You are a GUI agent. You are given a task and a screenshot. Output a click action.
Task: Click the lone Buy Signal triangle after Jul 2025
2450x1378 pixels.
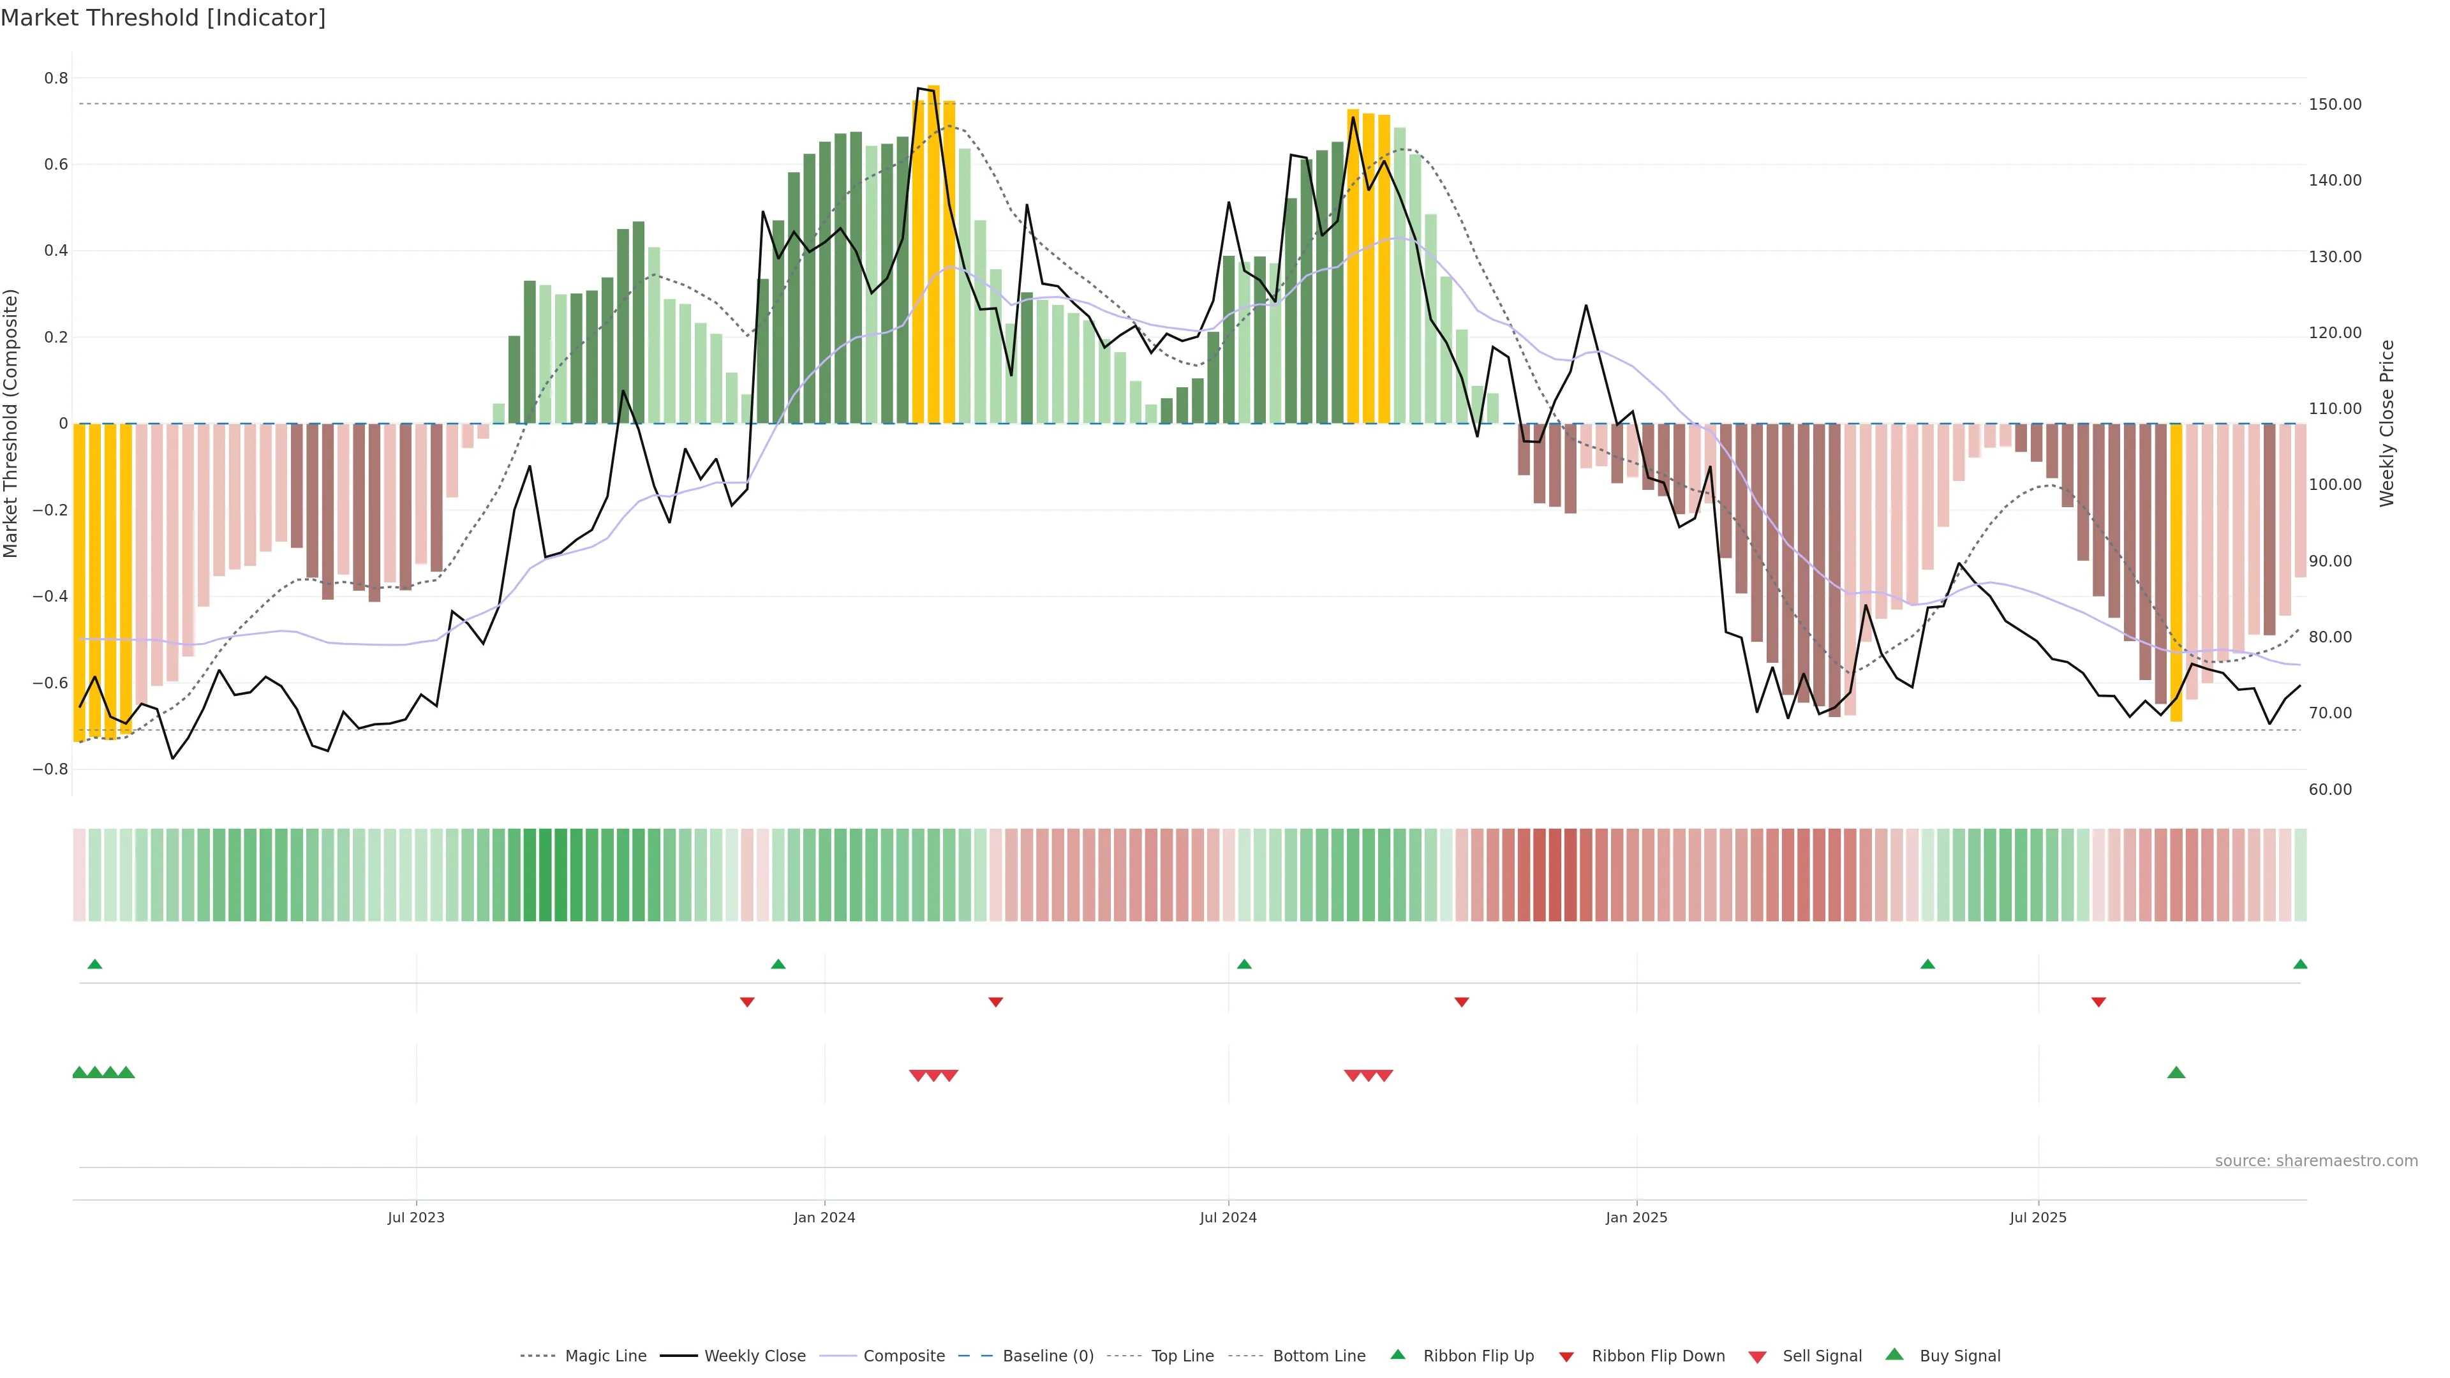pos(2176,1072)
